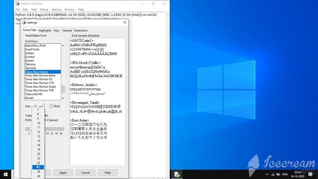Screen dimensions: 318x179
Task: Click the Cancel button
Action: click(85, 173)
